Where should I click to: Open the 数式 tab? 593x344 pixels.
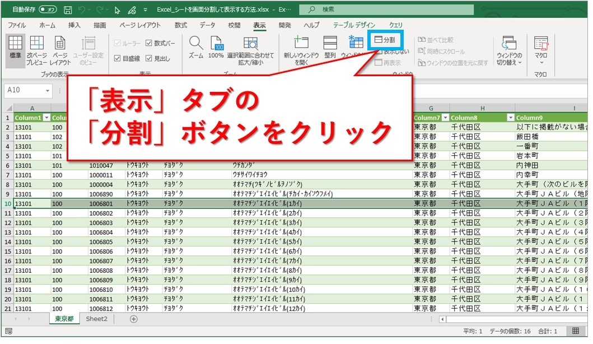(x=181, y=25)
